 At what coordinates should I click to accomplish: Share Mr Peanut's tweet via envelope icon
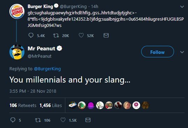click(x=88, y=120)
